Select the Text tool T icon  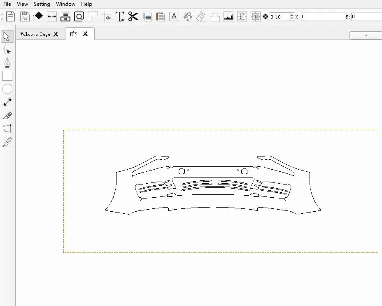click(120, 16)
